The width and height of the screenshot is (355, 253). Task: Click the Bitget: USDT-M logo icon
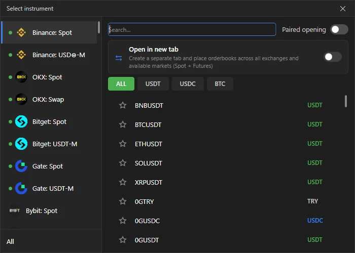coord(21,144)
